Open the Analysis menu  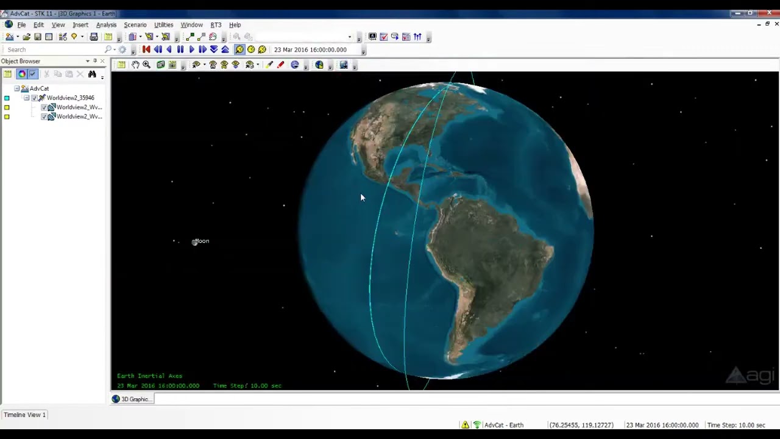click(106, 25)
